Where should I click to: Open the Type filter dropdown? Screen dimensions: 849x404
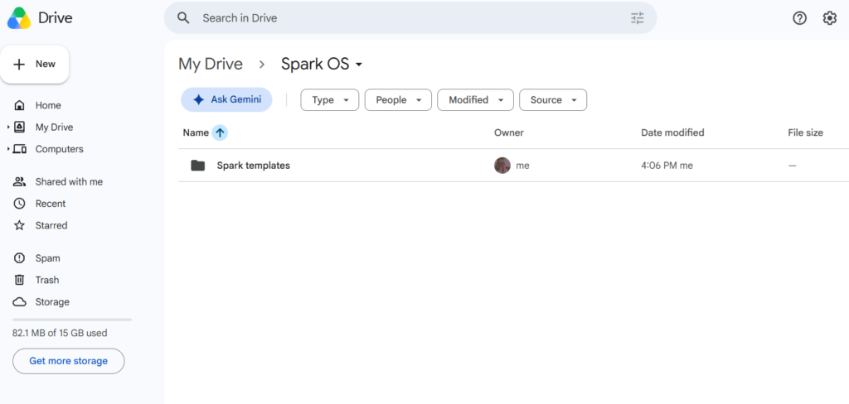(x=330, y=100)
